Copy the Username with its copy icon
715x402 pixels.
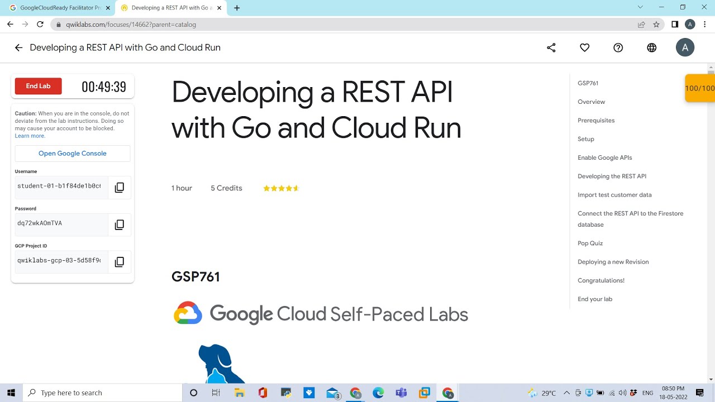coord(120,188)
